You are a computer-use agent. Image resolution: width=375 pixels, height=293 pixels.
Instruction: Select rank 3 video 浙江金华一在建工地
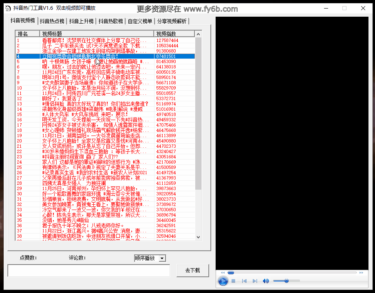point(106,51)
